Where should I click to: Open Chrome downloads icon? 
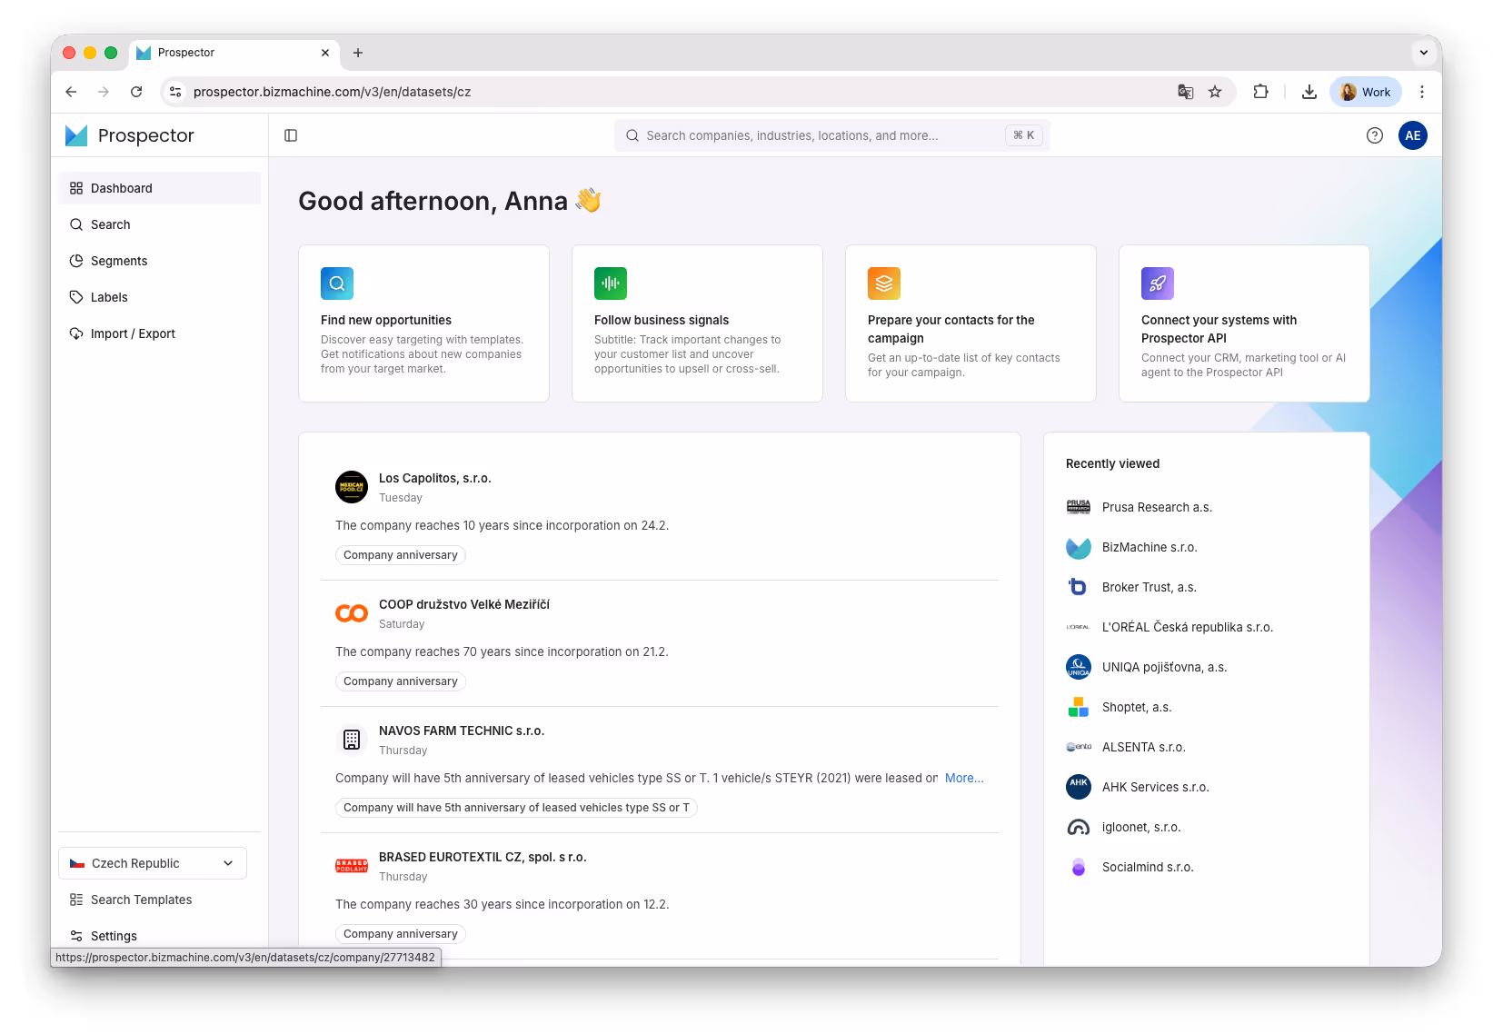pyautogui.click(x=1309, y=92)
